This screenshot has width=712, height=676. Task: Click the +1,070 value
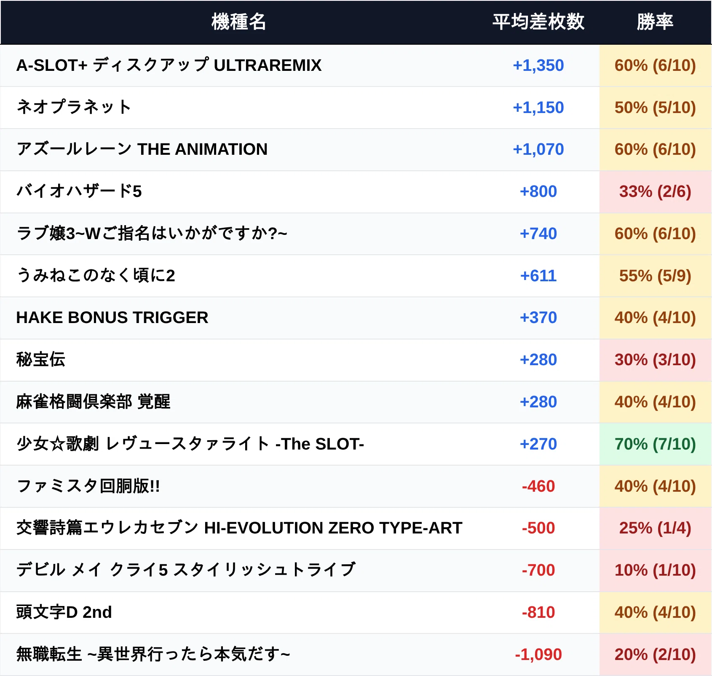click(x=538, y=149)
